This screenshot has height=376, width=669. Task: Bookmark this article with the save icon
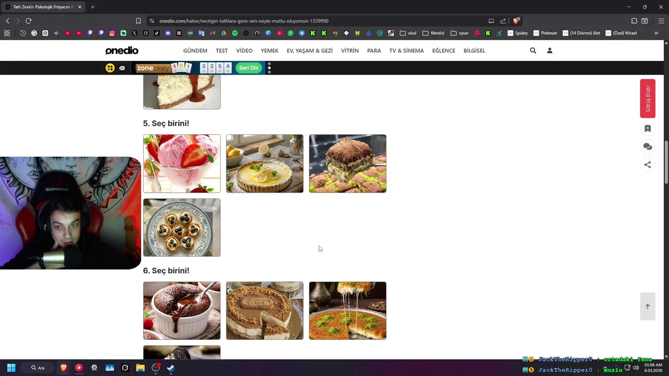click(x=648, y=128)
